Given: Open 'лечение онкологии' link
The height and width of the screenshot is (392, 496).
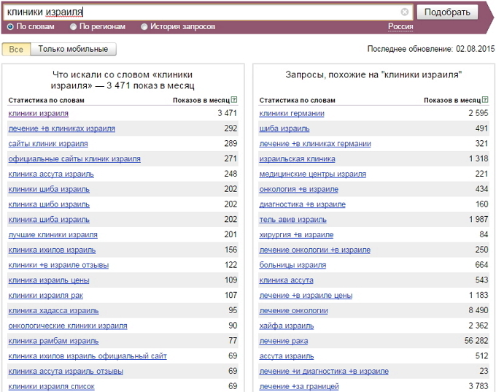Looking at the screenshot, I should tap(293, 311).
